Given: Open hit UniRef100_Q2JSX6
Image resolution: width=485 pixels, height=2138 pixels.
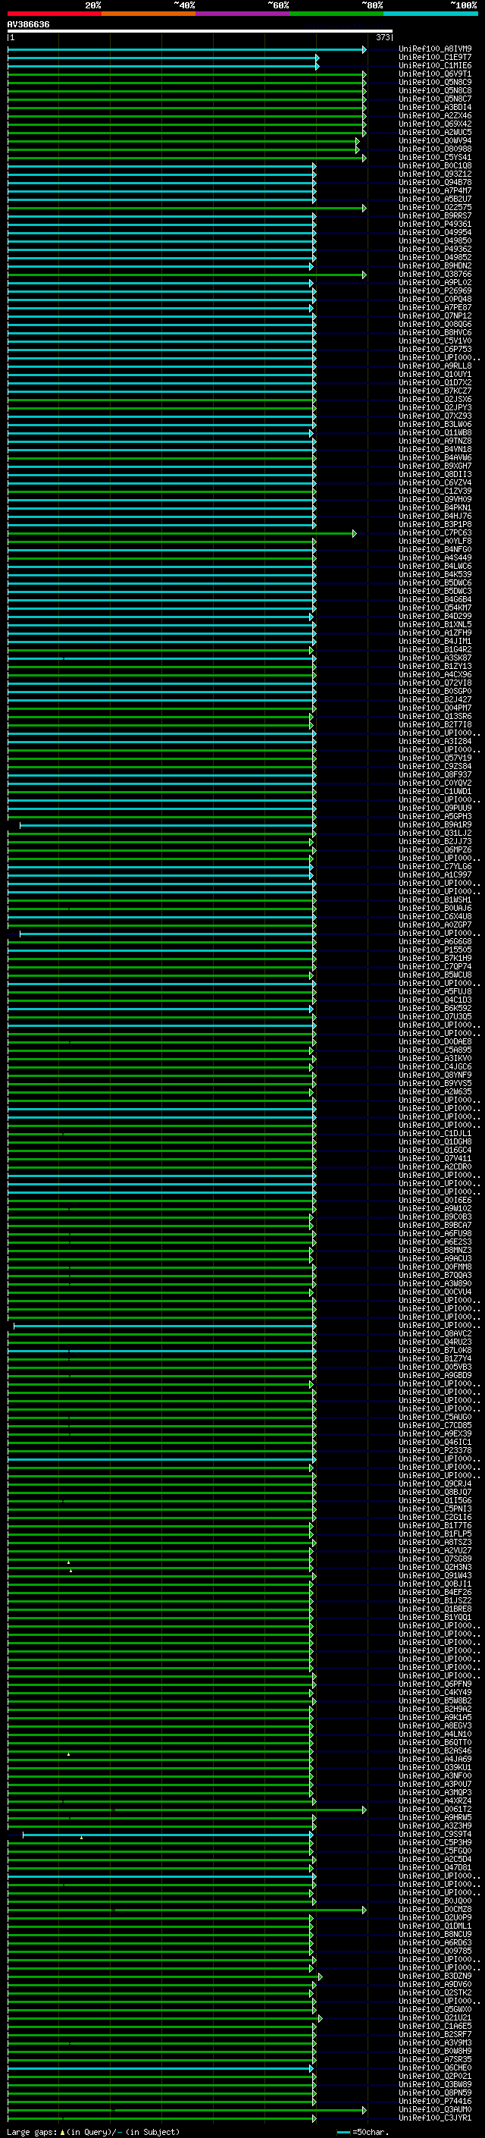Looking at the screenshot, I should [435, 399].
